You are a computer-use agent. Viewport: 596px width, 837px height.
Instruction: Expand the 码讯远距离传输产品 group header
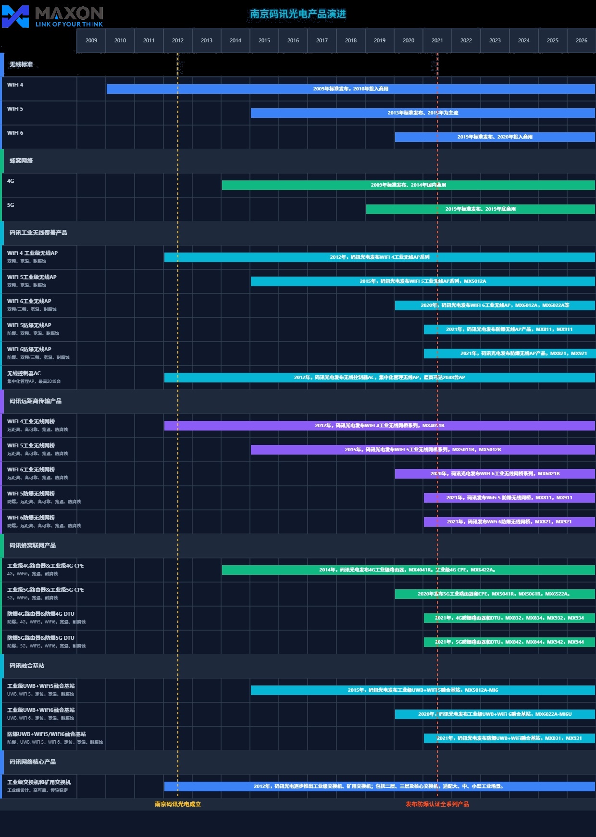pyautogui.click(x=36, y=401)
